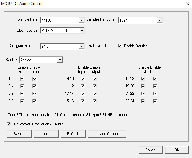
Task: Uncheck Enable Input for channels 15-16
Action: tap(83, 101)
